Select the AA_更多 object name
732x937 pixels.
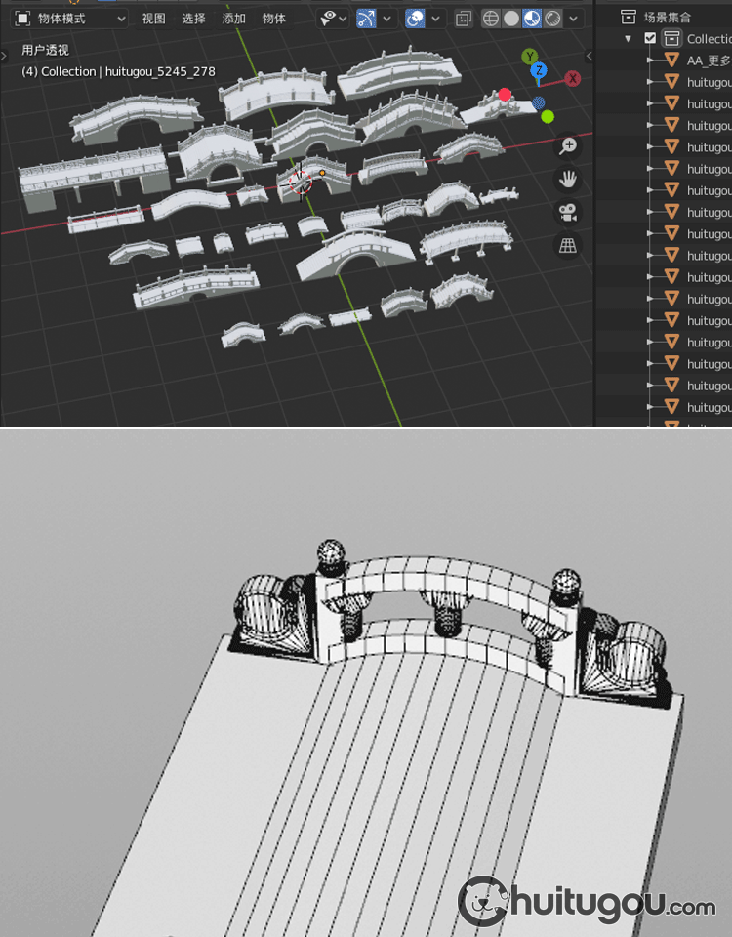tap(709, 61)
